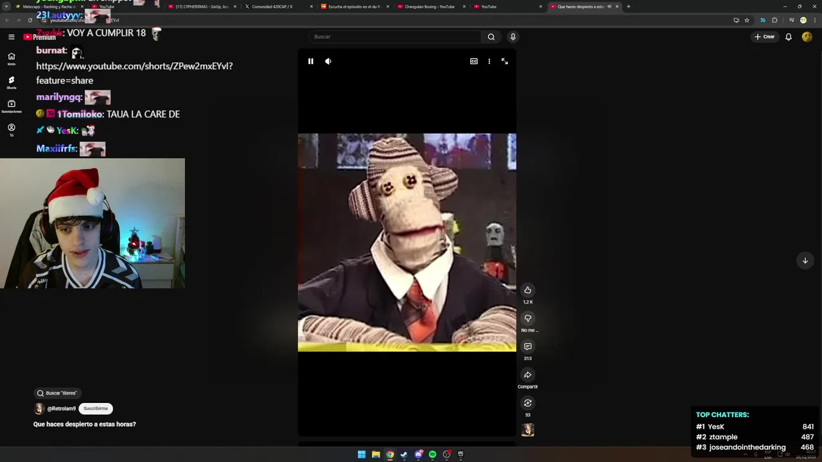Switch to the Matecapp Ranking browser tab
Image resolution: width=822 pixels, height=462 pixels.
tap(48, 6)
